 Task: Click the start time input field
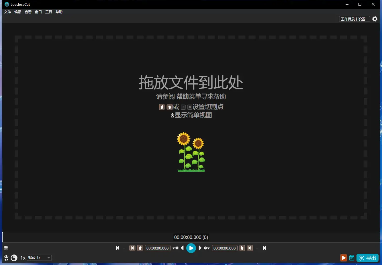pyautogui.click(x=157, y=248)
